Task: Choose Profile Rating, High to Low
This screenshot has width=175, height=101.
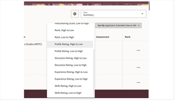Action: pos(70,44)
